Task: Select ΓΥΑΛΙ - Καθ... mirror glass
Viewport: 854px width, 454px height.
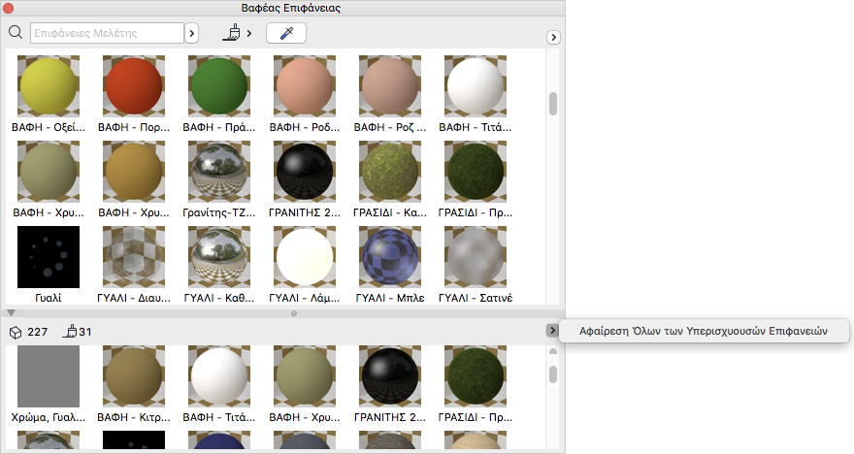Action: point(219,257)
